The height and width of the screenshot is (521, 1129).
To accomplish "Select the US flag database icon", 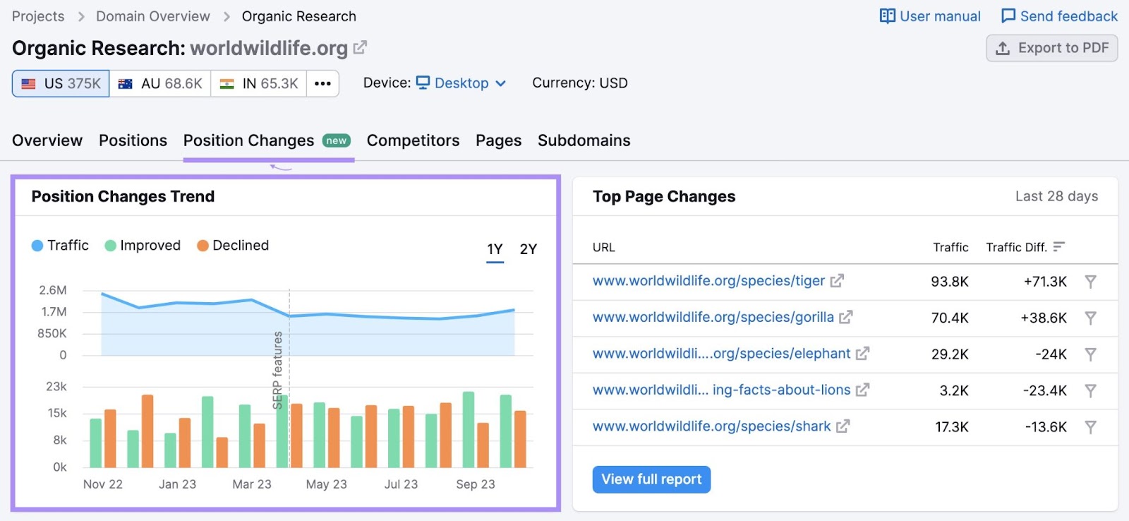I will pos(29,83).
